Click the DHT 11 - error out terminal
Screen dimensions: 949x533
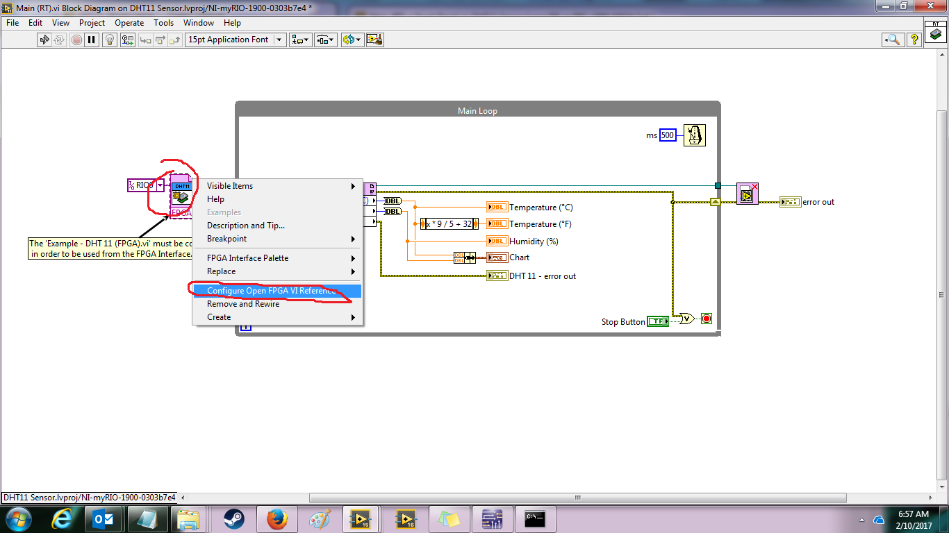tap(497, 276)
